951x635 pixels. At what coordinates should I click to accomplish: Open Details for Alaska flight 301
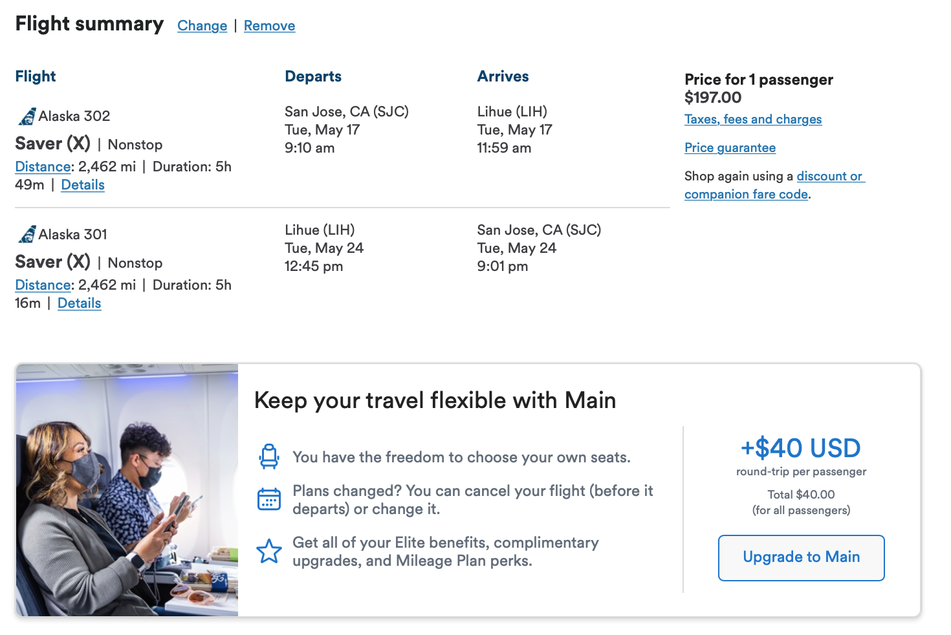[x=79, y=303]
